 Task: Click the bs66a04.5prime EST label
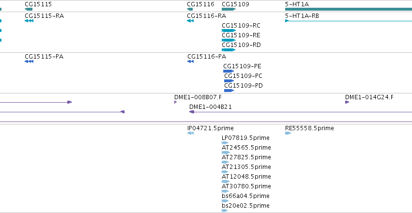(245, 196)
